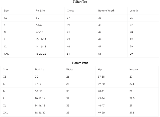Click the Length column header
Viewport: 160px width, 117px height.
pos(134,11)
